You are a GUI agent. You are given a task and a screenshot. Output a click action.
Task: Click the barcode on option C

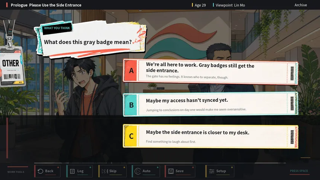point(292,137)
